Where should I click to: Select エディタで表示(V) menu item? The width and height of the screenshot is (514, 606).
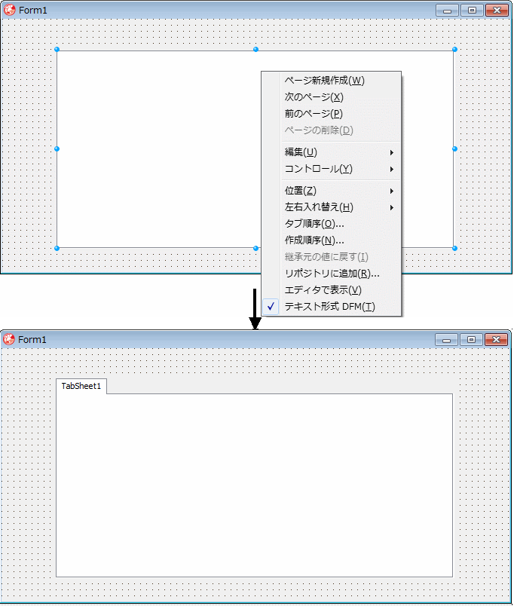point(331,290)
